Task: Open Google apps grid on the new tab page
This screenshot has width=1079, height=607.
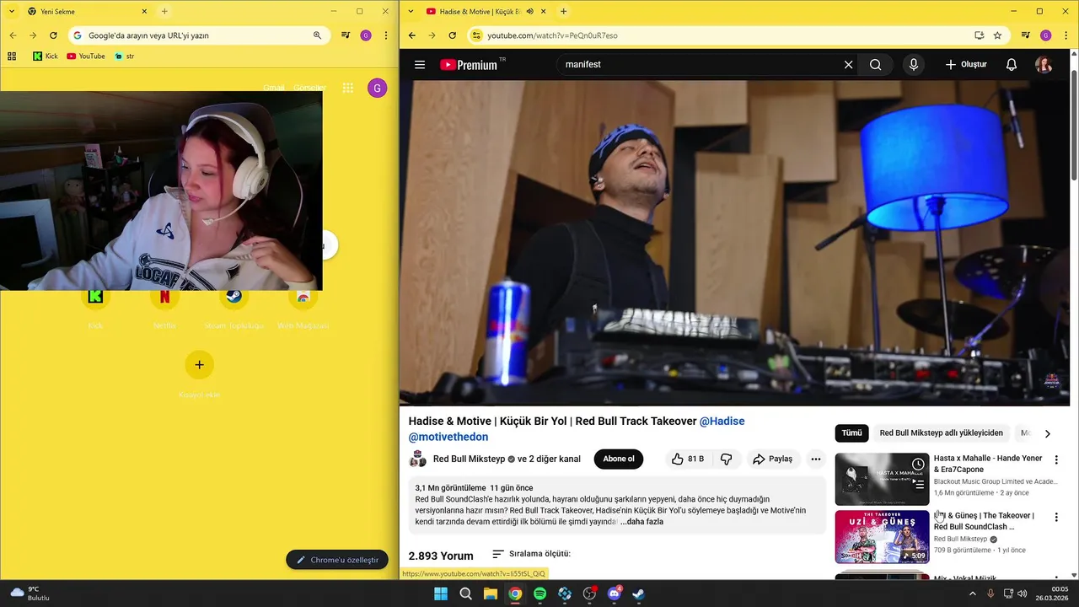Action: [347, 88]
